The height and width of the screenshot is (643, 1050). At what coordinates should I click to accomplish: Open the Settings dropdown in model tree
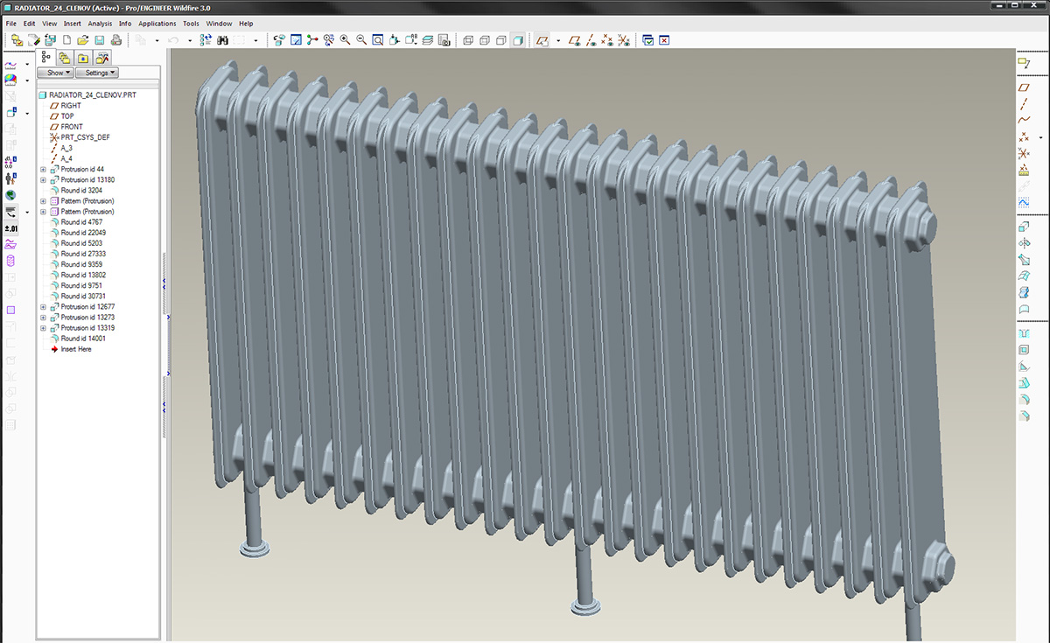tap(97, 73)
